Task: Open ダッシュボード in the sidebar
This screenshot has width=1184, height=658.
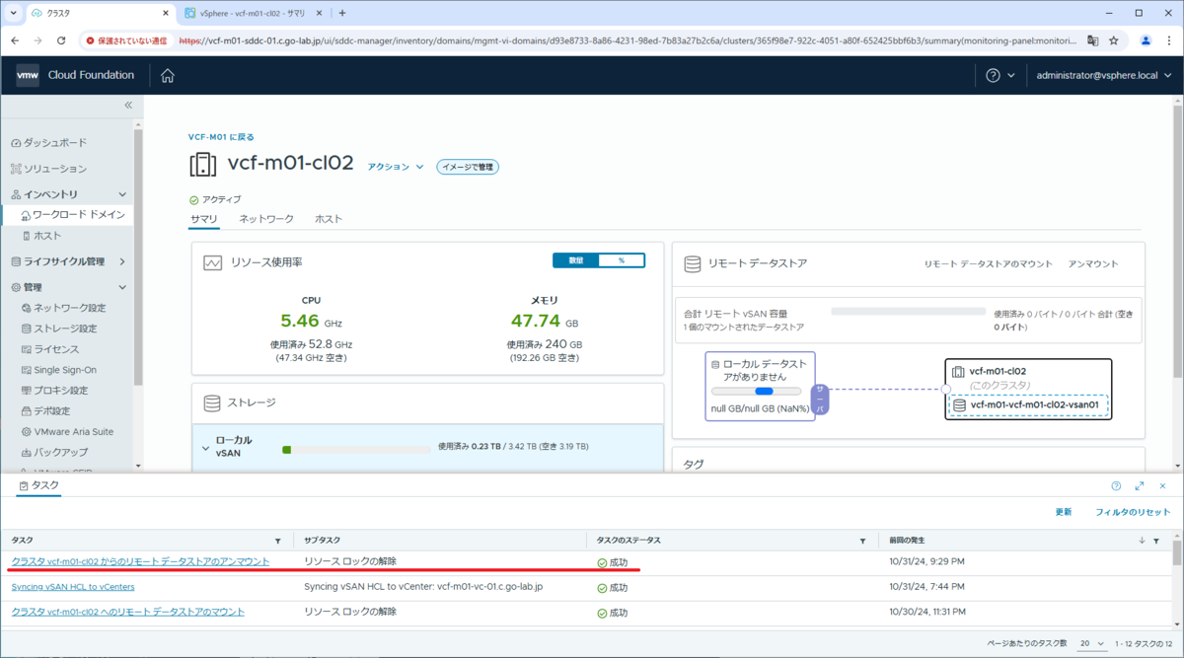Action: click(55, 143)
